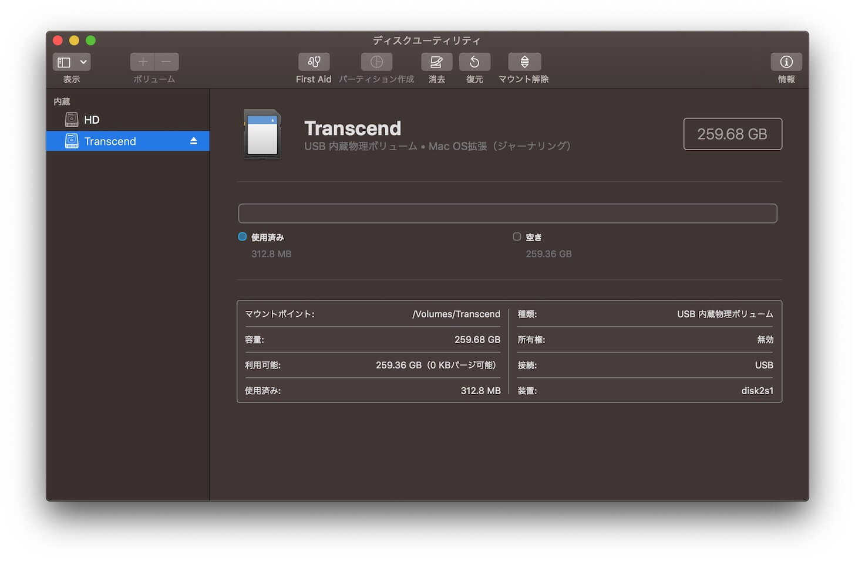Click the 259.36 GB free value
The image size is (855, 562).
click(x=548, y=253)
